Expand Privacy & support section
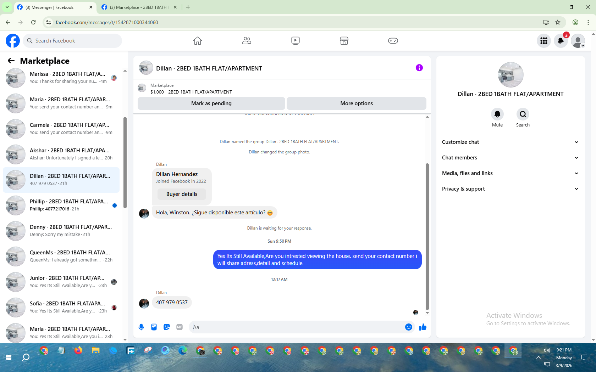 tap(510, 189)
